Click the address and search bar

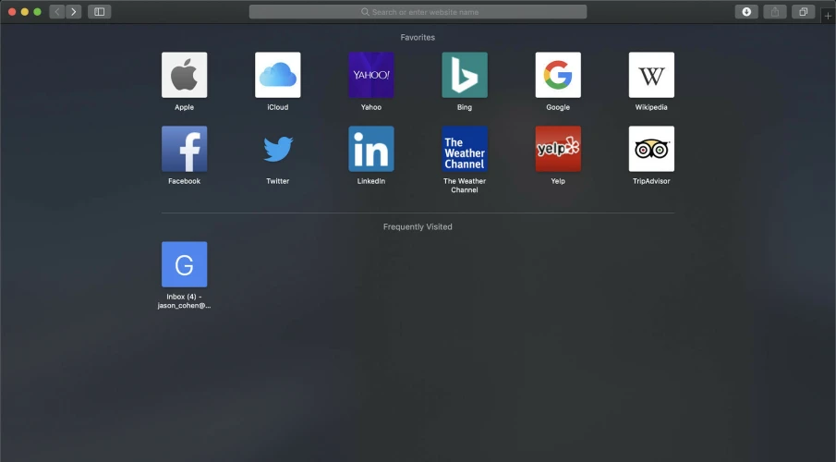(x=418, y=12)
